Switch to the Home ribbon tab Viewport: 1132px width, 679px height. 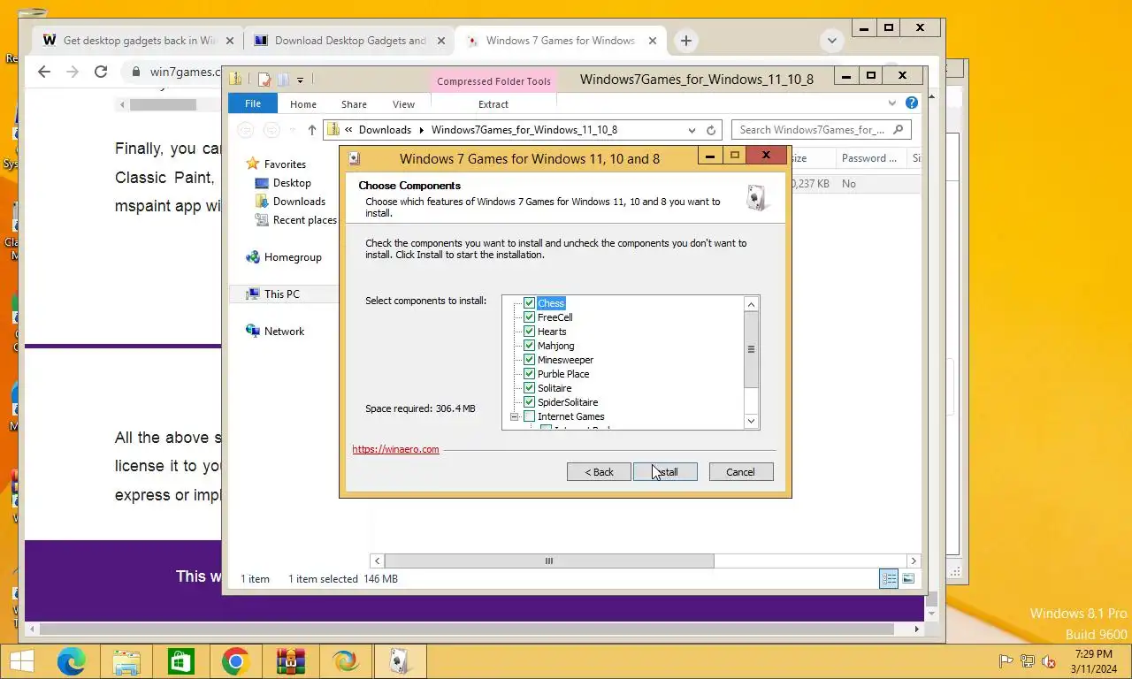pos(303,104)
